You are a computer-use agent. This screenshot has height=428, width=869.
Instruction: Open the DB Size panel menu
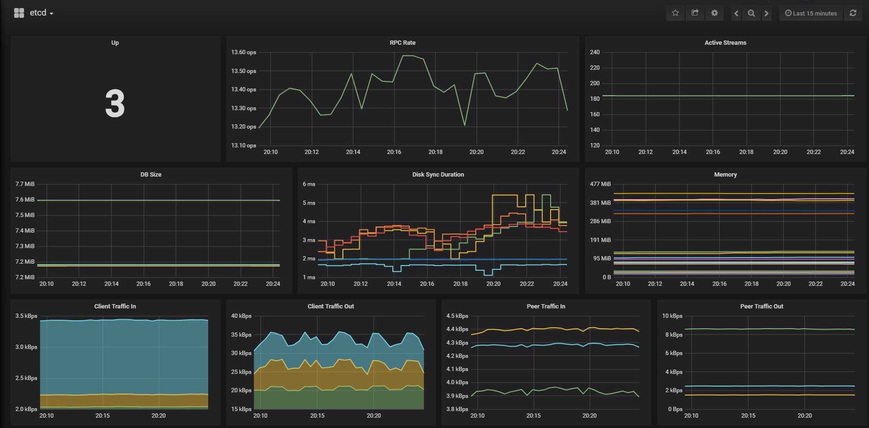[x=151, y=175]
